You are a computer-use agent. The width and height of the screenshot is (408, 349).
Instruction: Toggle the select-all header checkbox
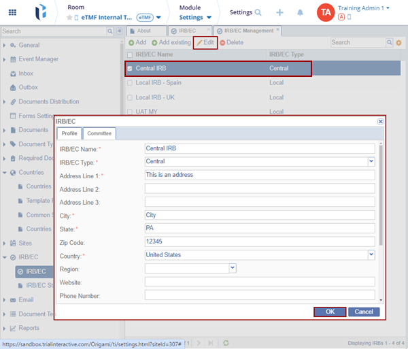coord(130,54)
